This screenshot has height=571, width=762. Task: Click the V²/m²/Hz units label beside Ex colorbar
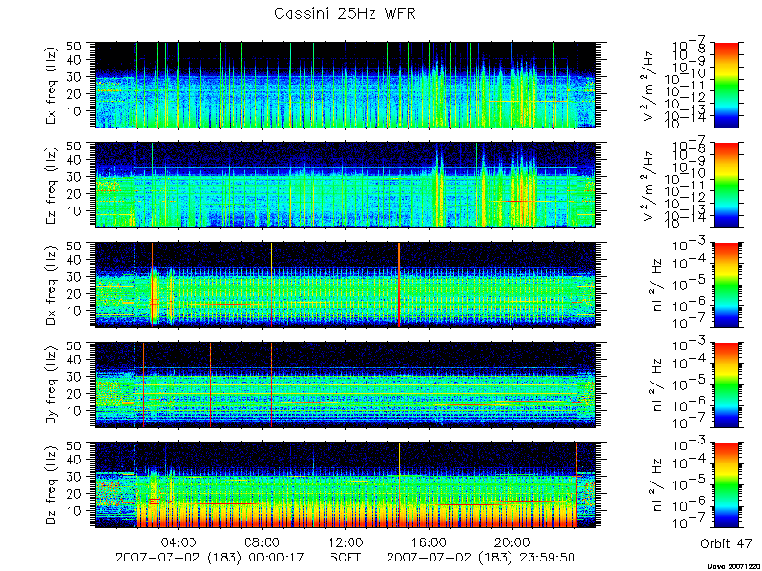(x=650, y=85)
